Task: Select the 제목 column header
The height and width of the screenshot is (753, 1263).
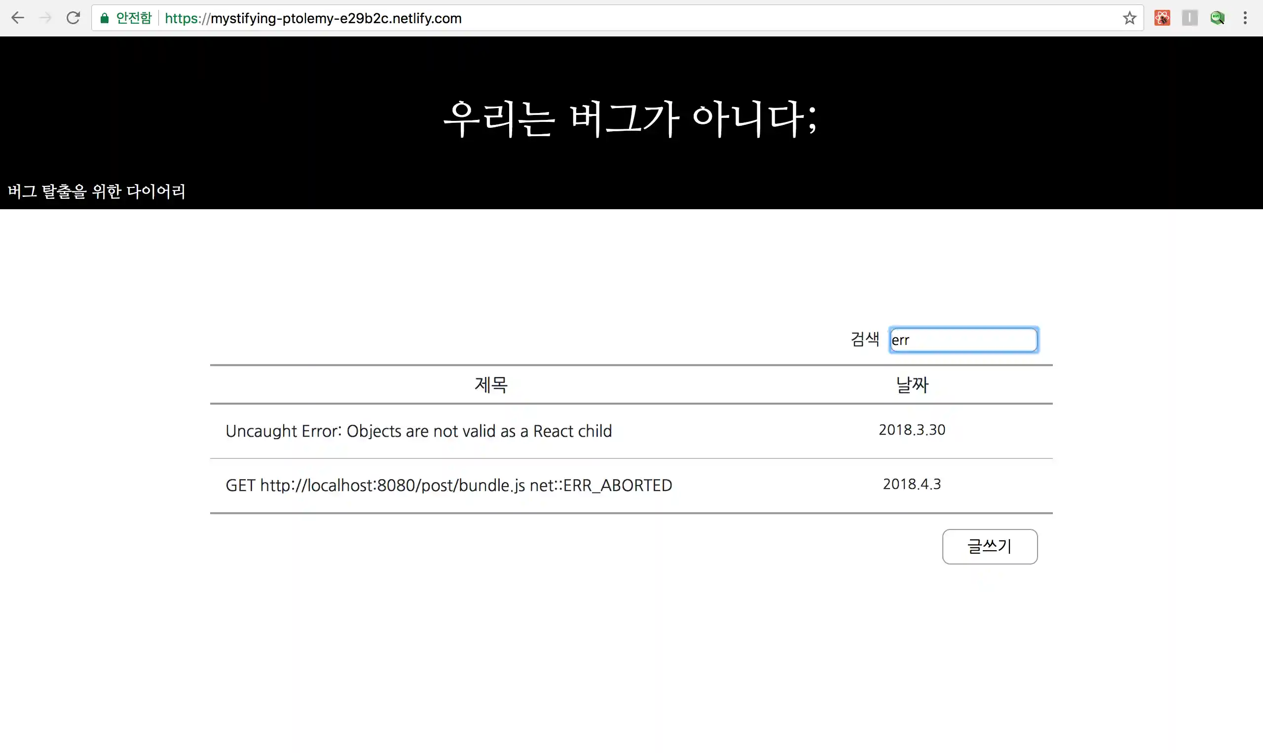Action: tap(491, 384)
